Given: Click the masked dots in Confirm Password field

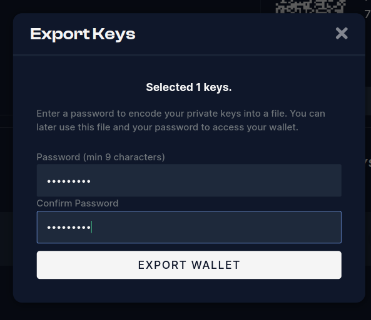Looking at the screenshot, I should [69, 228].
